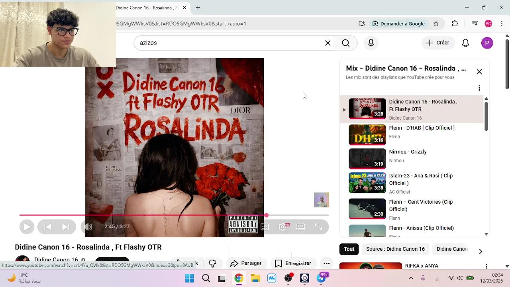Select the partially visible Didine Canon chip
This screenshot has width=510, height=287.
pyautogui.click(x=452, y=249)
